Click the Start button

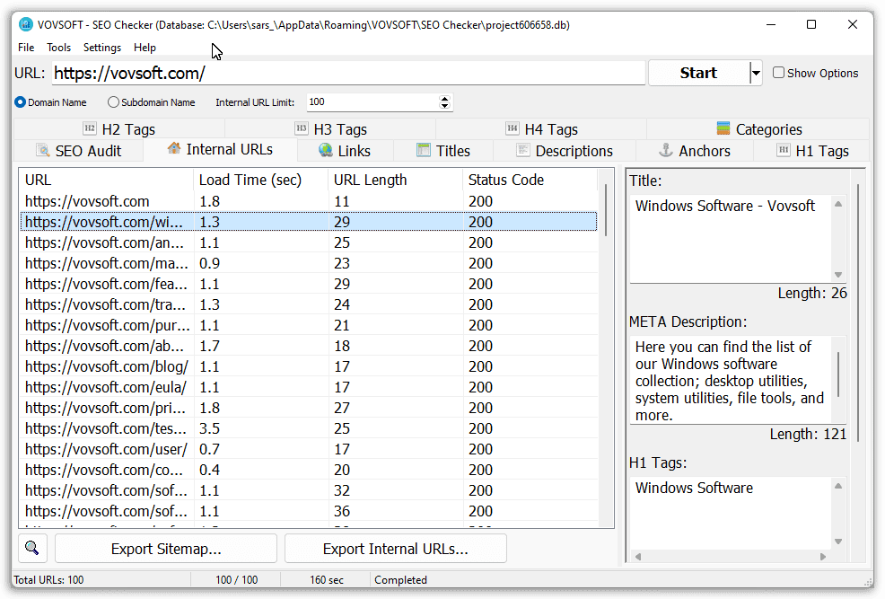(698, 73)
